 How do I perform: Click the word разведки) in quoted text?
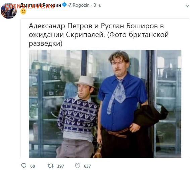click(x=46, y=43)
